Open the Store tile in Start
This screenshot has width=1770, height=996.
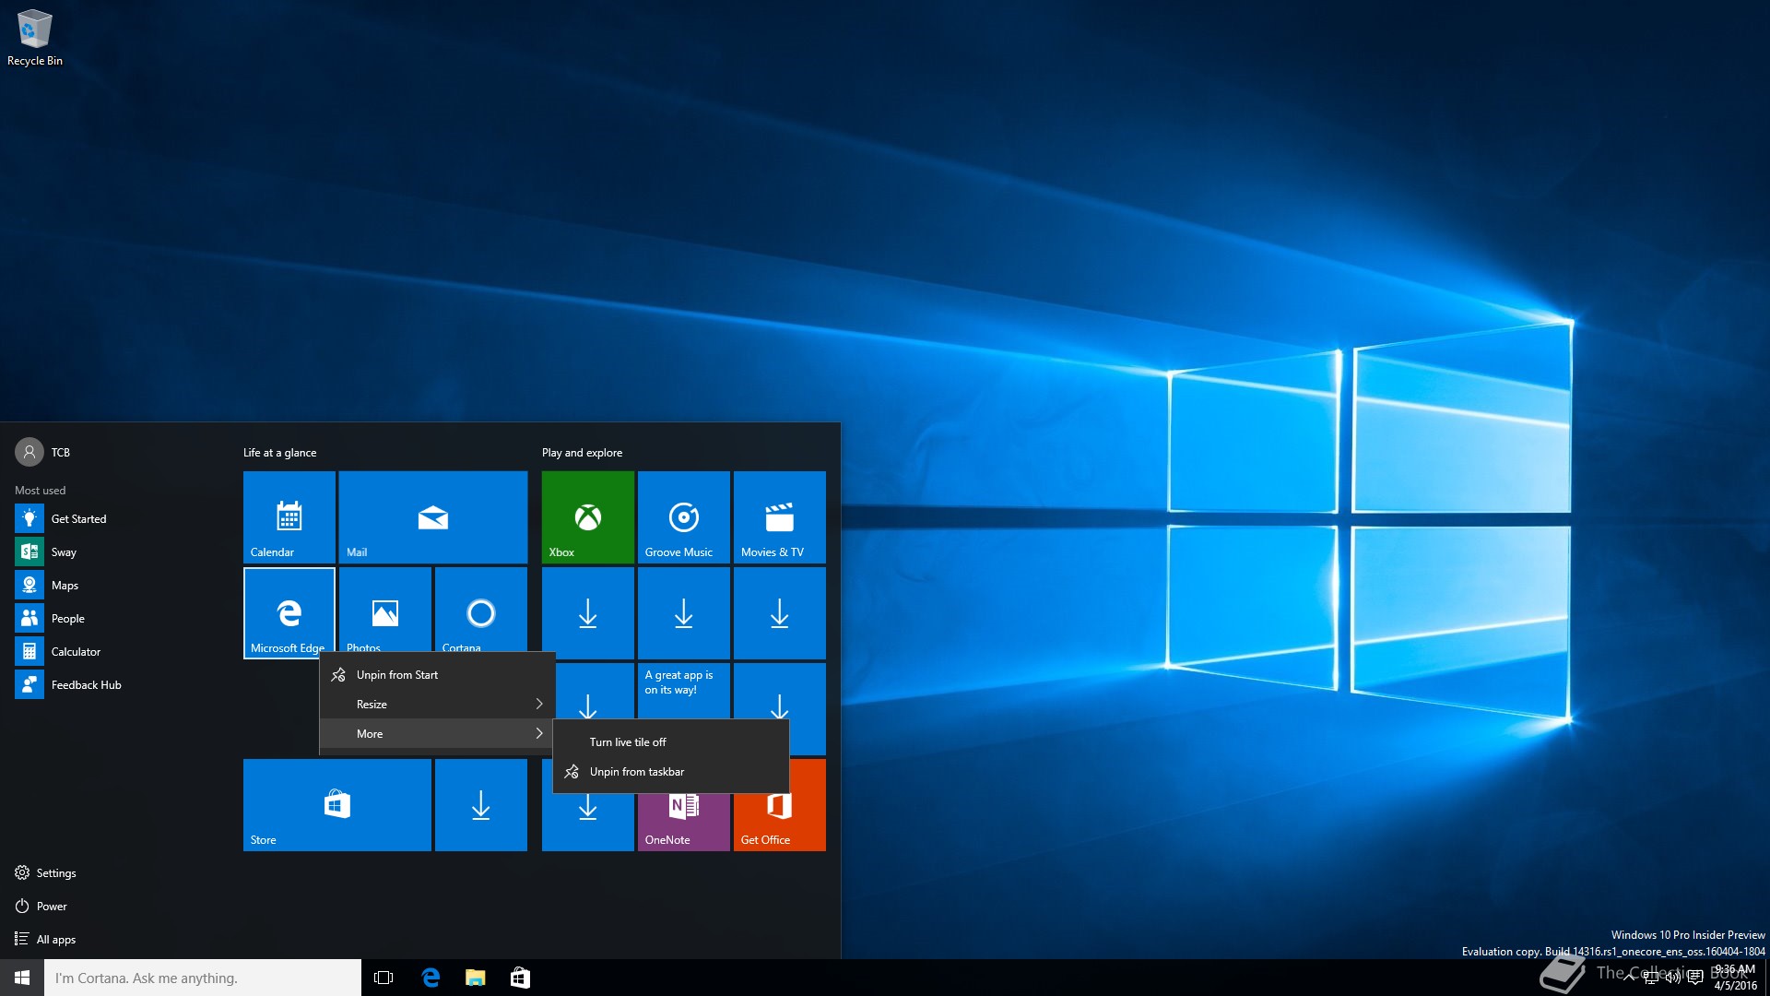pyautogui.click(x=337, y=805)
